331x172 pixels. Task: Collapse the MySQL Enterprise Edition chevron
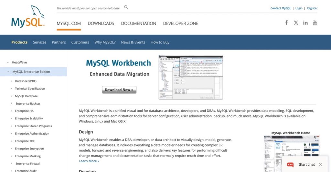8,72
